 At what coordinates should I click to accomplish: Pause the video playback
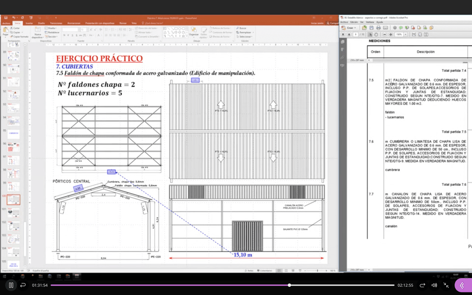tap(11, 285)
